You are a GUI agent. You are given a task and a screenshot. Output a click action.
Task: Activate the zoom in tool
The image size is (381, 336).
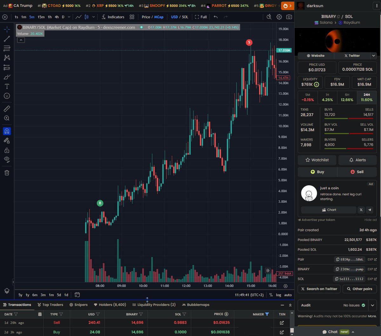click(x=7, y=118)
